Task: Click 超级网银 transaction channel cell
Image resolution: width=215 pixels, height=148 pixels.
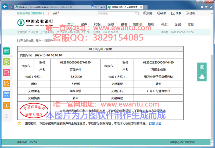Action: click(x=76, y=91)
